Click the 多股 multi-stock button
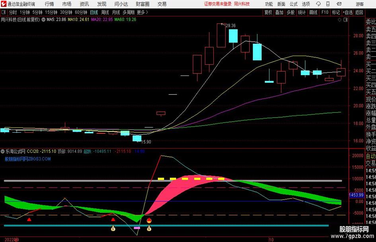376x242 pixels. click(290, 12)
